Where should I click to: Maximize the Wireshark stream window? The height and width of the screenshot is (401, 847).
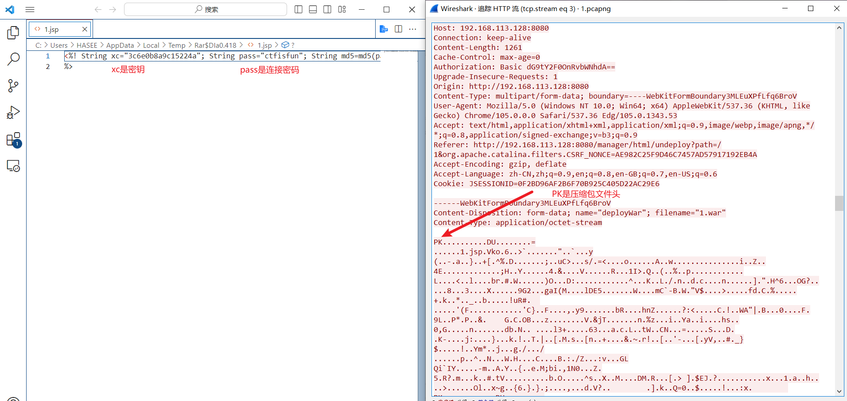tap(811, 8)
